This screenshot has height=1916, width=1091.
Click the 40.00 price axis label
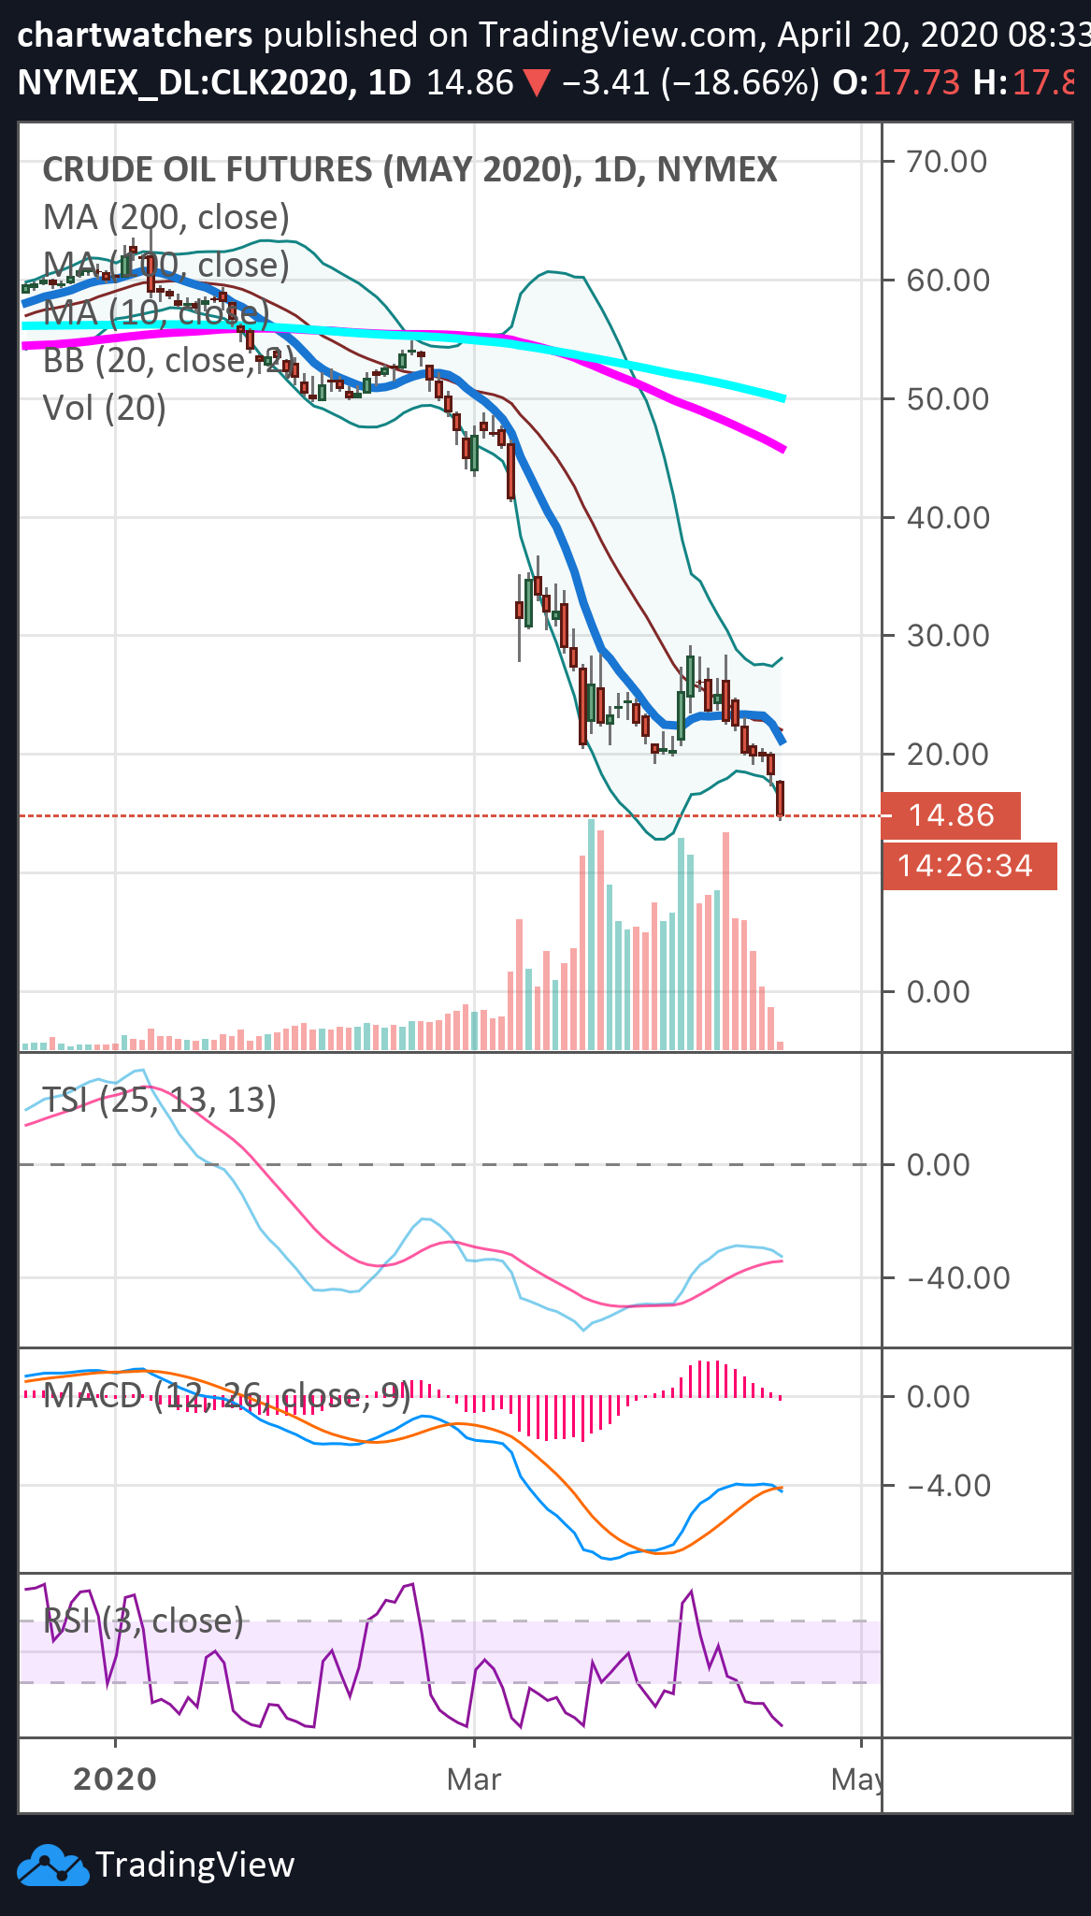click(x=948, y=517)
